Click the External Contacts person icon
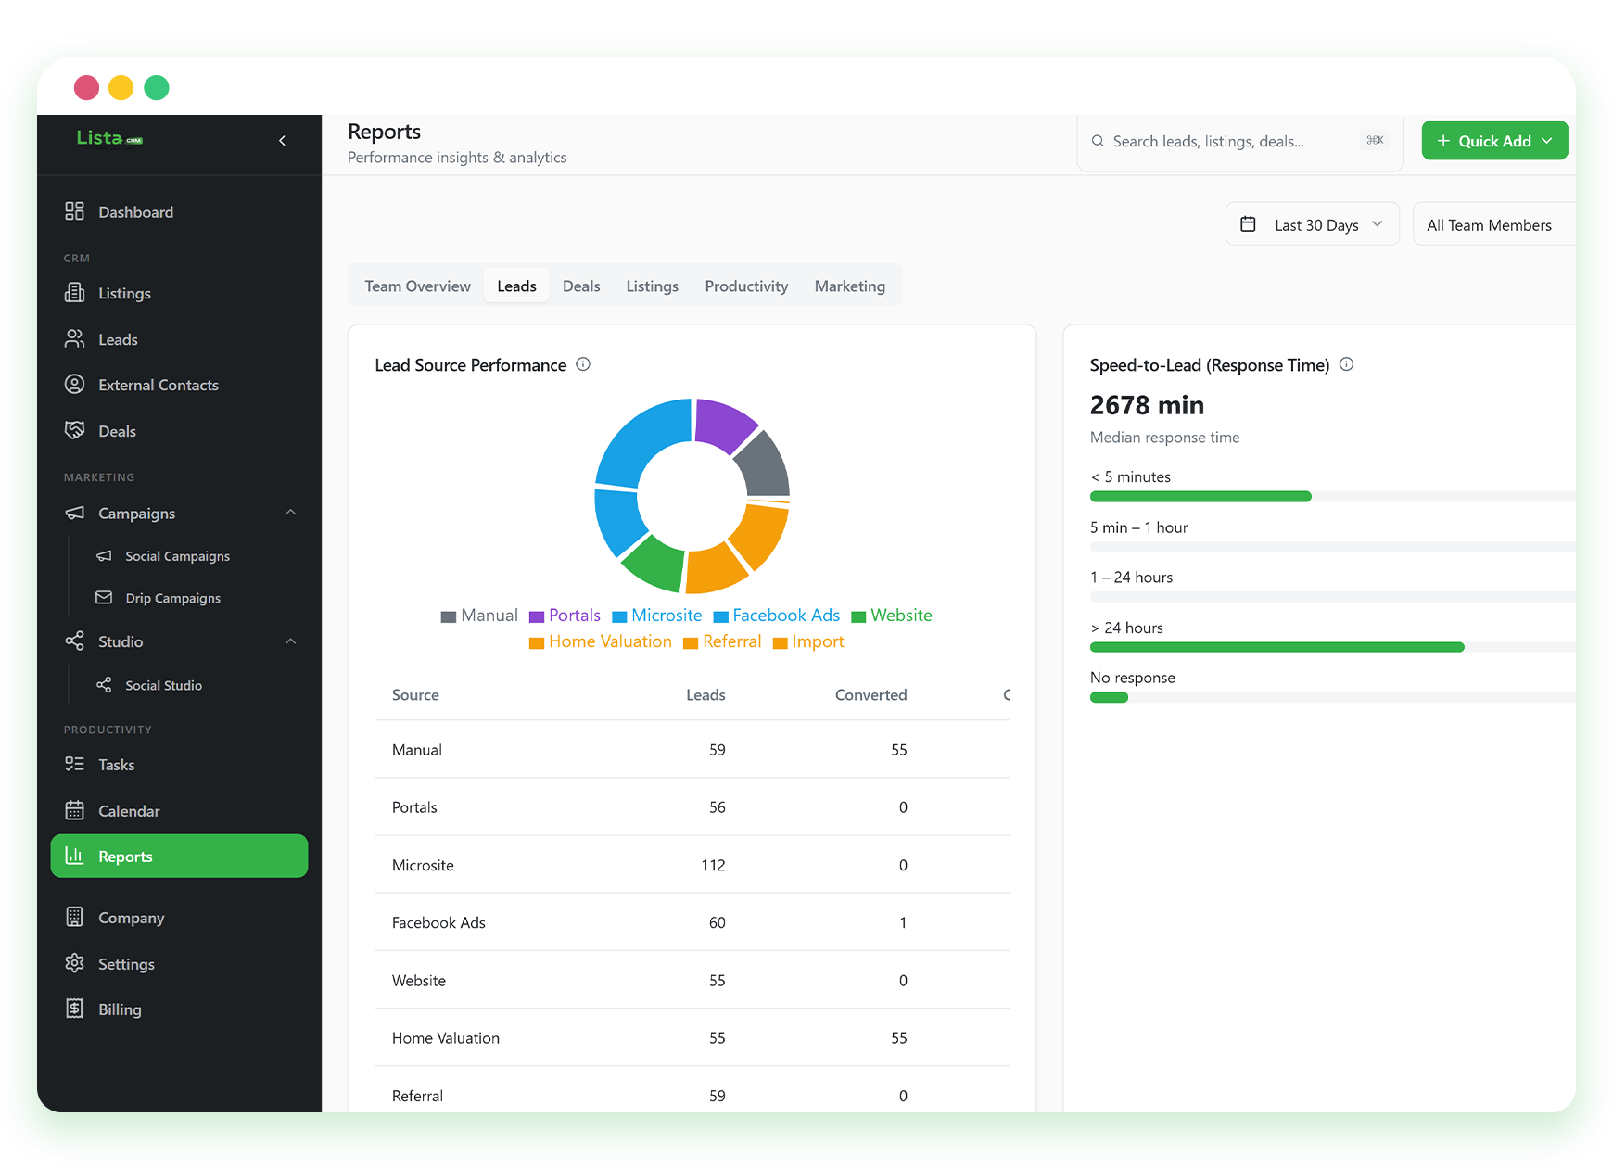Image resolution: width=1613 pixels, height=1168 pixels. (74, 385)
